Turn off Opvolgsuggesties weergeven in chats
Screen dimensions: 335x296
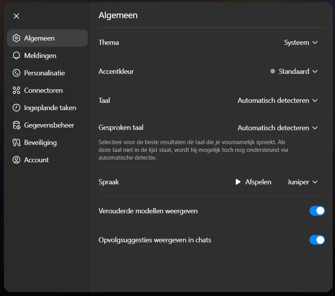click(x=317, y=240)
